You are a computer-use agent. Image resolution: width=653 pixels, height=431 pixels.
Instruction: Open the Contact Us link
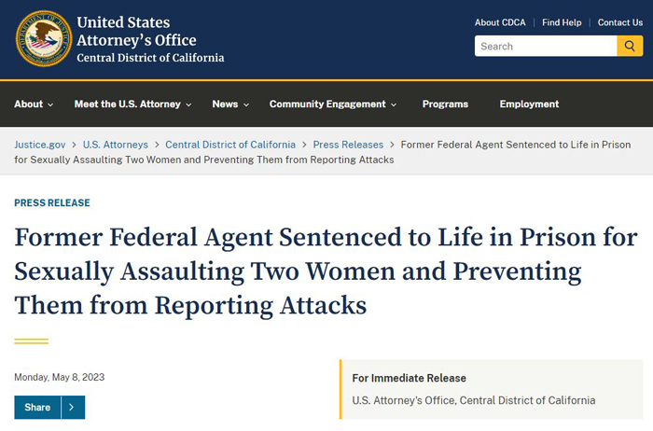click(620, 22)
